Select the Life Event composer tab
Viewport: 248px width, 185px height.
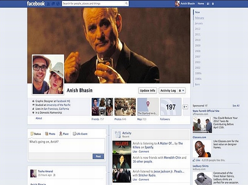click(x=80, y=134)
